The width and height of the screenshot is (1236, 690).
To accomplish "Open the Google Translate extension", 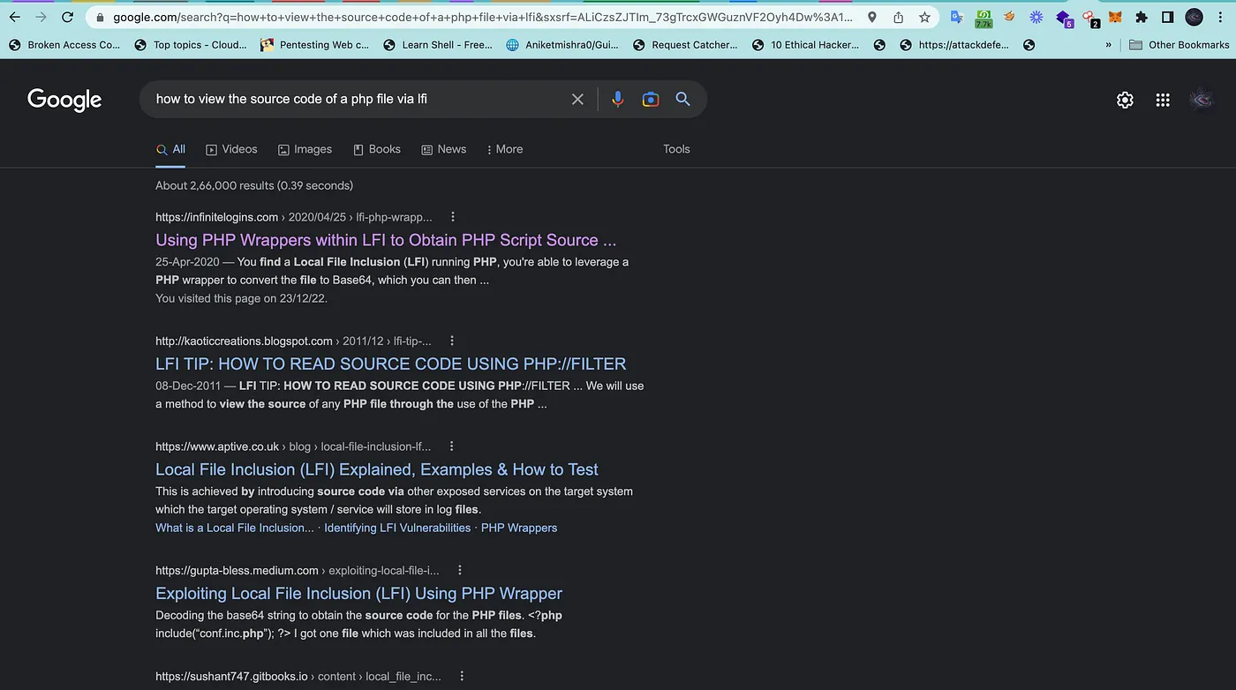I will [957, 17].
